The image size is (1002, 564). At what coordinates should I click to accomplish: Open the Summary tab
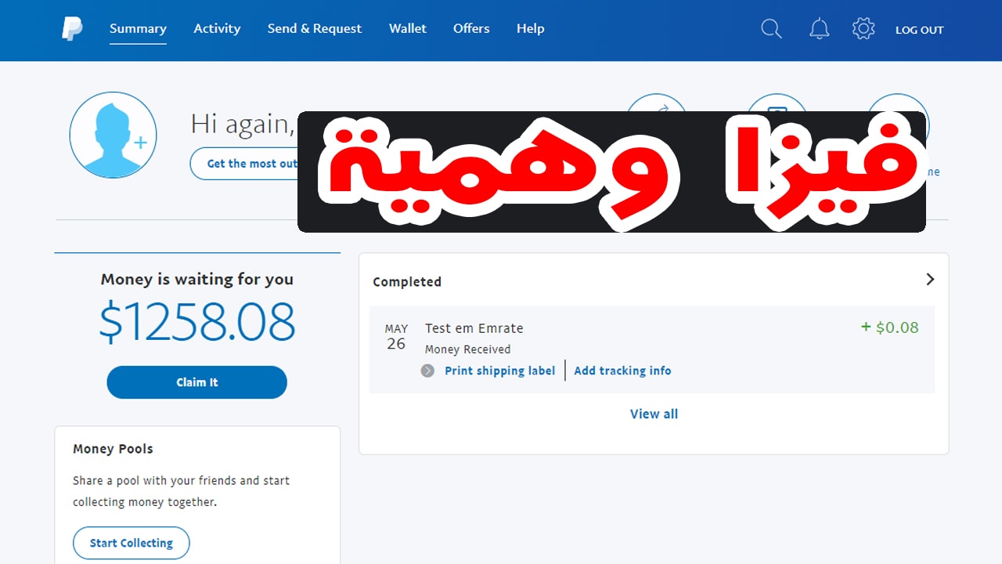click(138, 29)
